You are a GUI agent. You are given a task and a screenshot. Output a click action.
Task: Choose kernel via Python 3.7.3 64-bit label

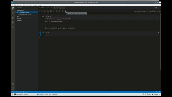tap(154, 11)
